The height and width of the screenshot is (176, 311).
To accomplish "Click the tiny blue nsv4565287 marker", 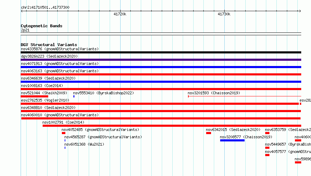I will [x=65, y=140].
